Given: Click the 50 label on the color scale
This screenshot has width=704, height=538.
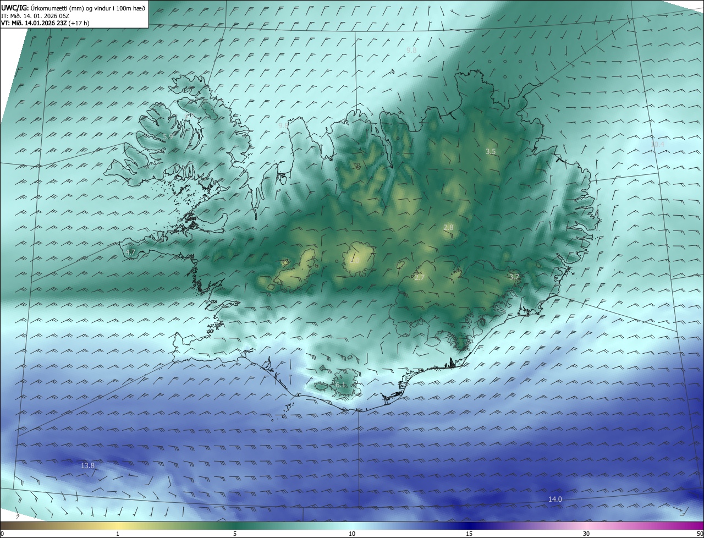Looking at the screenshot, I should pyautogui.click(x=700, y=534).
